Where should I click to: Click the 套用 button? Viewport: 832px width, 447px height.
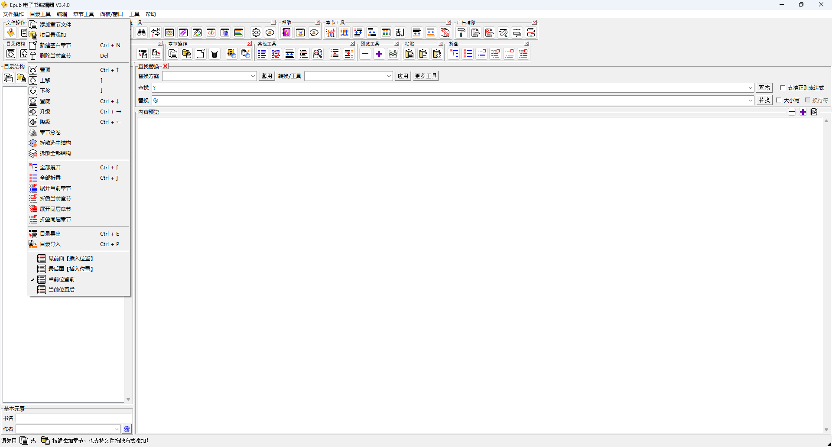pyautogui.click(x=267, y=76)
